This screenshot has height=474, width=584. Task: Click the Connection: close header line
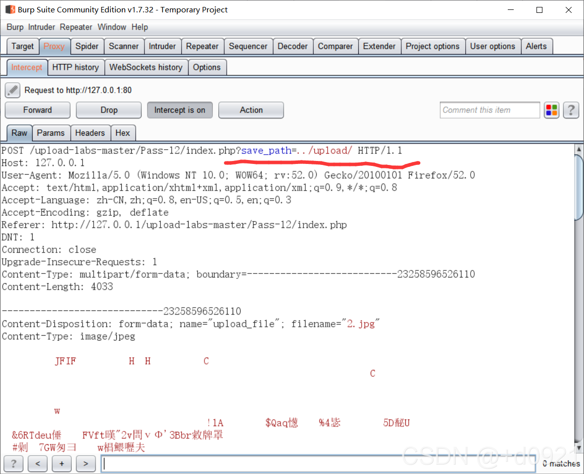[x=49, y=250]
